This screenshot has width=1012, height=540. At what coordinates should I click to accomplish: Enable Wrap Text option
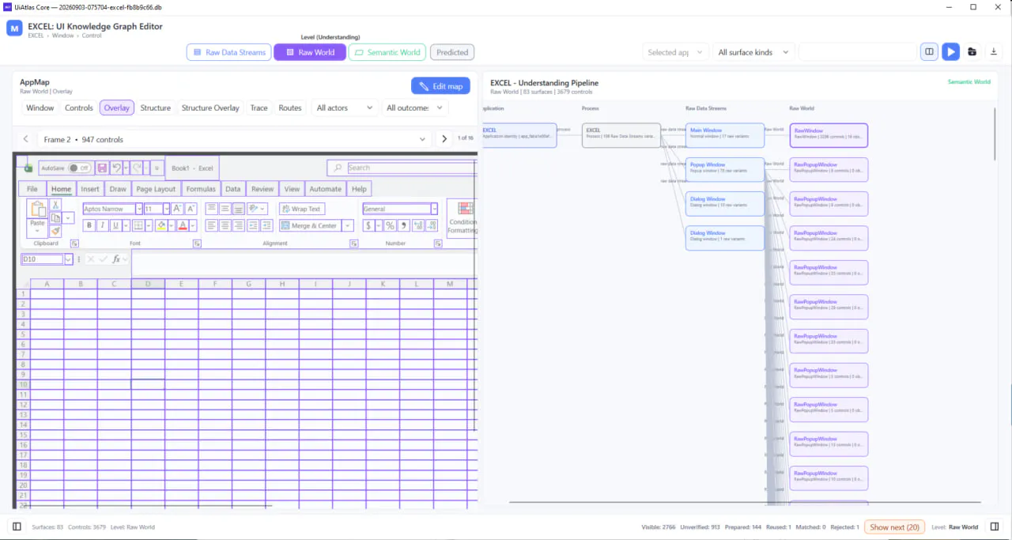pos(302,209)
